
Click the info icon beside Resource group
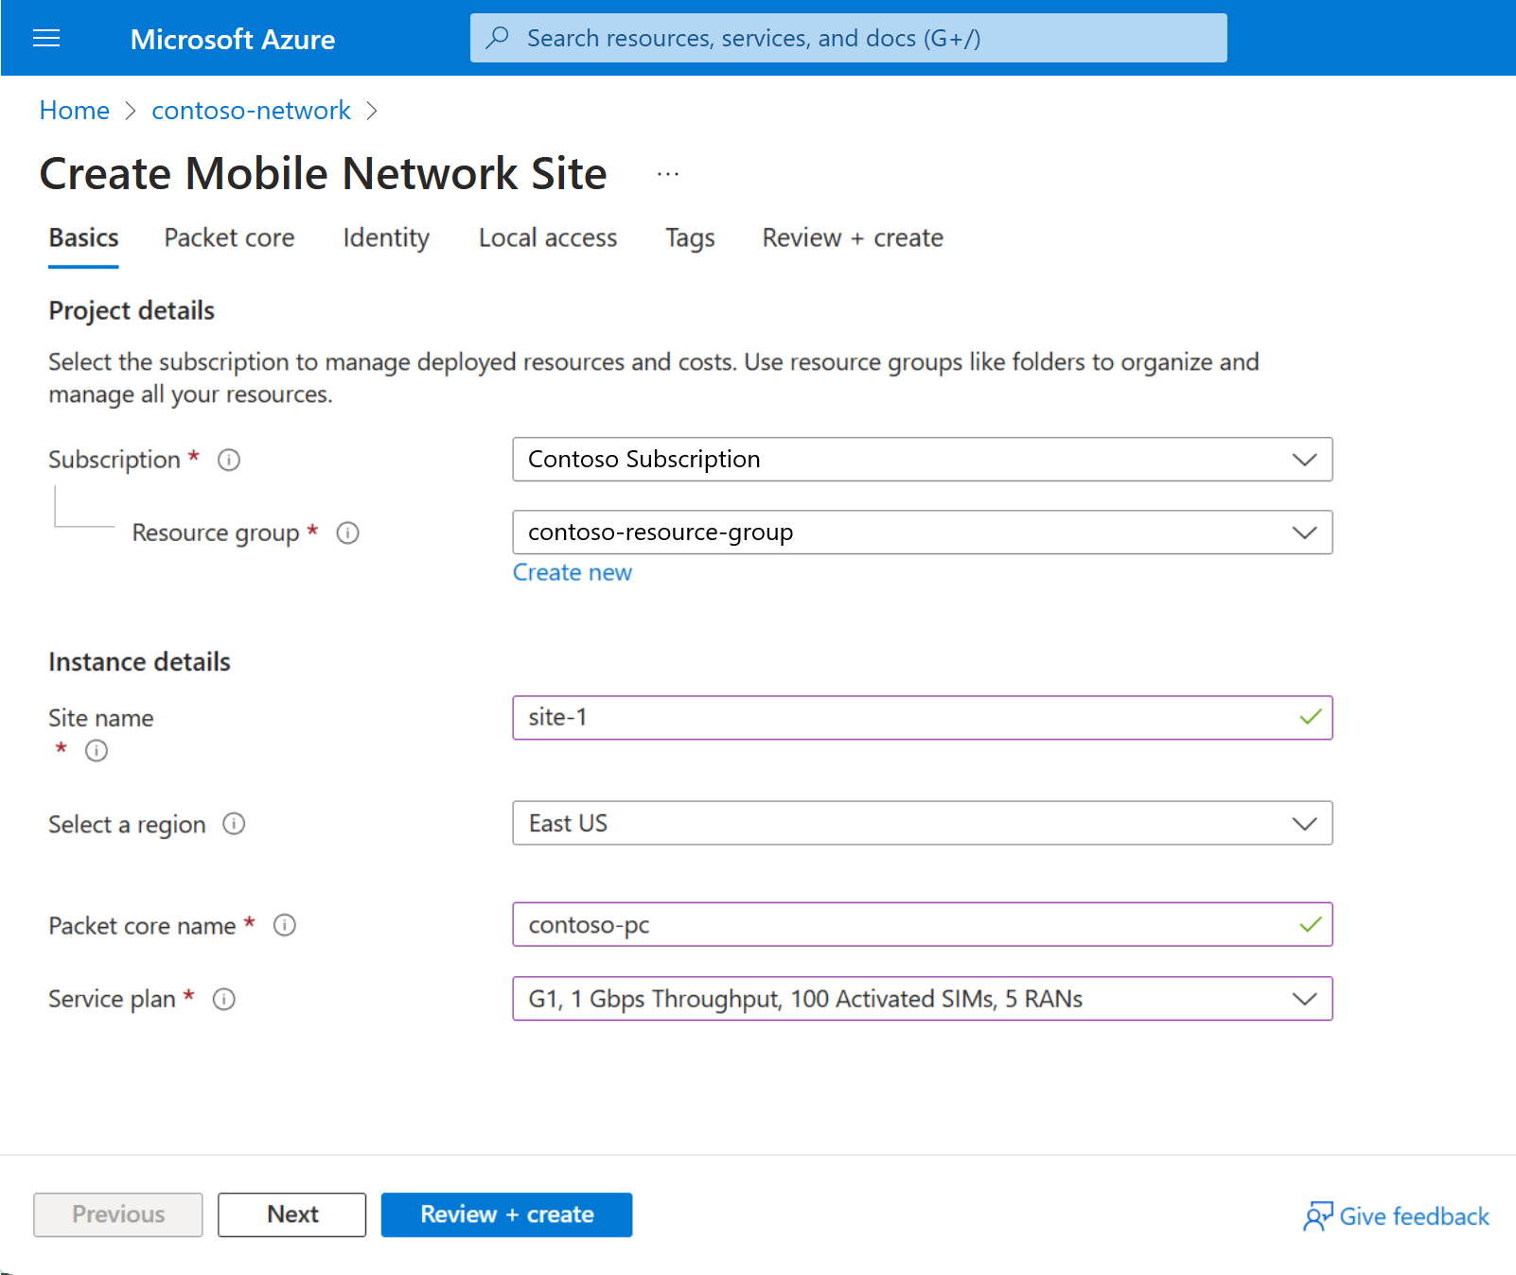[x=347, y=533]
